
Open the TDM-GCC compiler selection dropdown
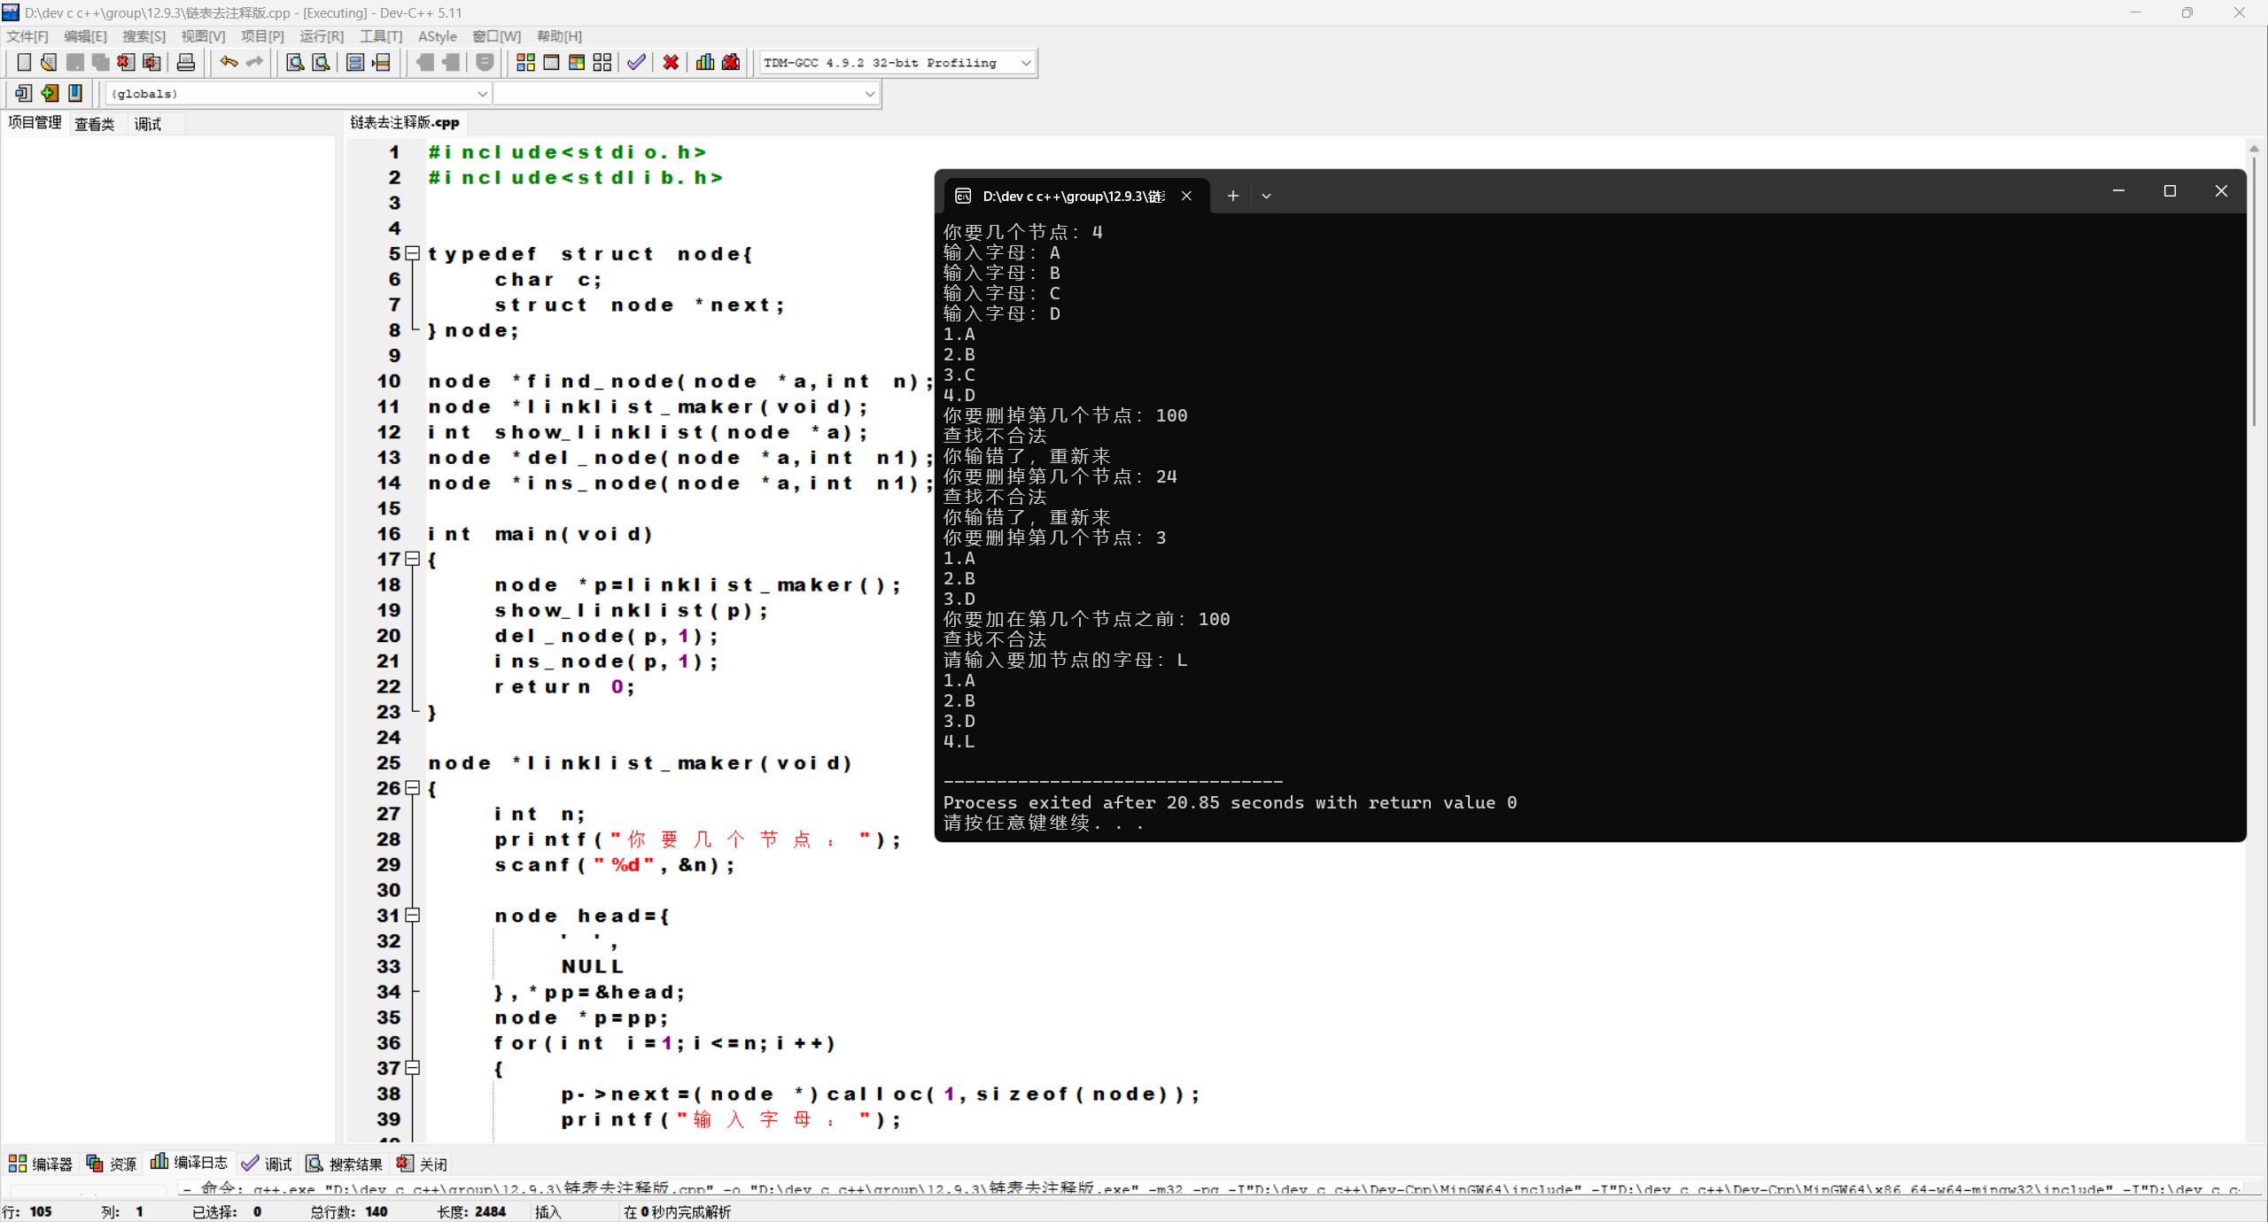pos(1025,63)
